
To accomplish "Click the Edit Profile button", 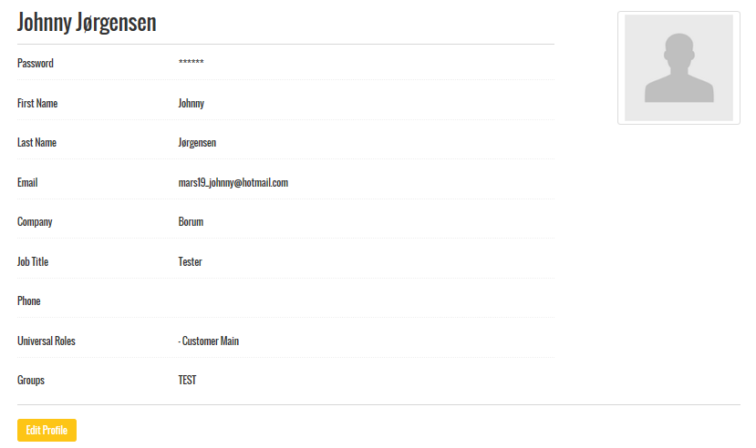I will (47, 430).
